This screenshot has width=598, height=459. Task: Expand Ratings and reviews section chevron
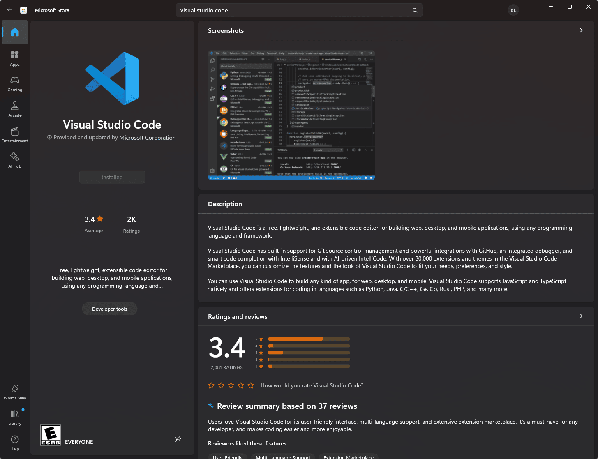[x=581, y=316]
